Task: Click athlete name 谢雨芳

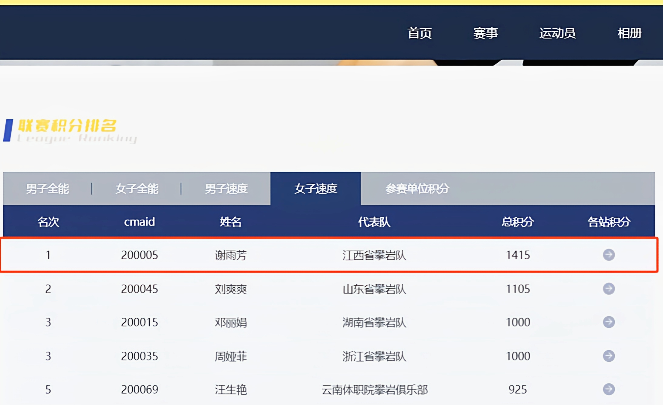Action: coord(231,255)
